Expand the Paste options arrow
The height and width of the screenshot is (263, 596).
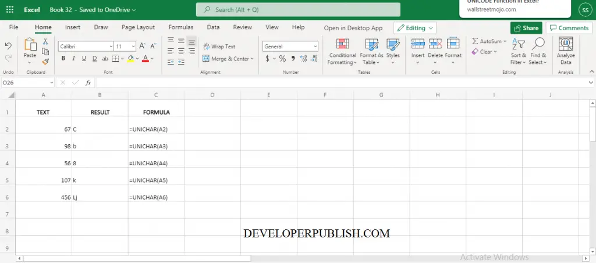(x=30, y=62)
